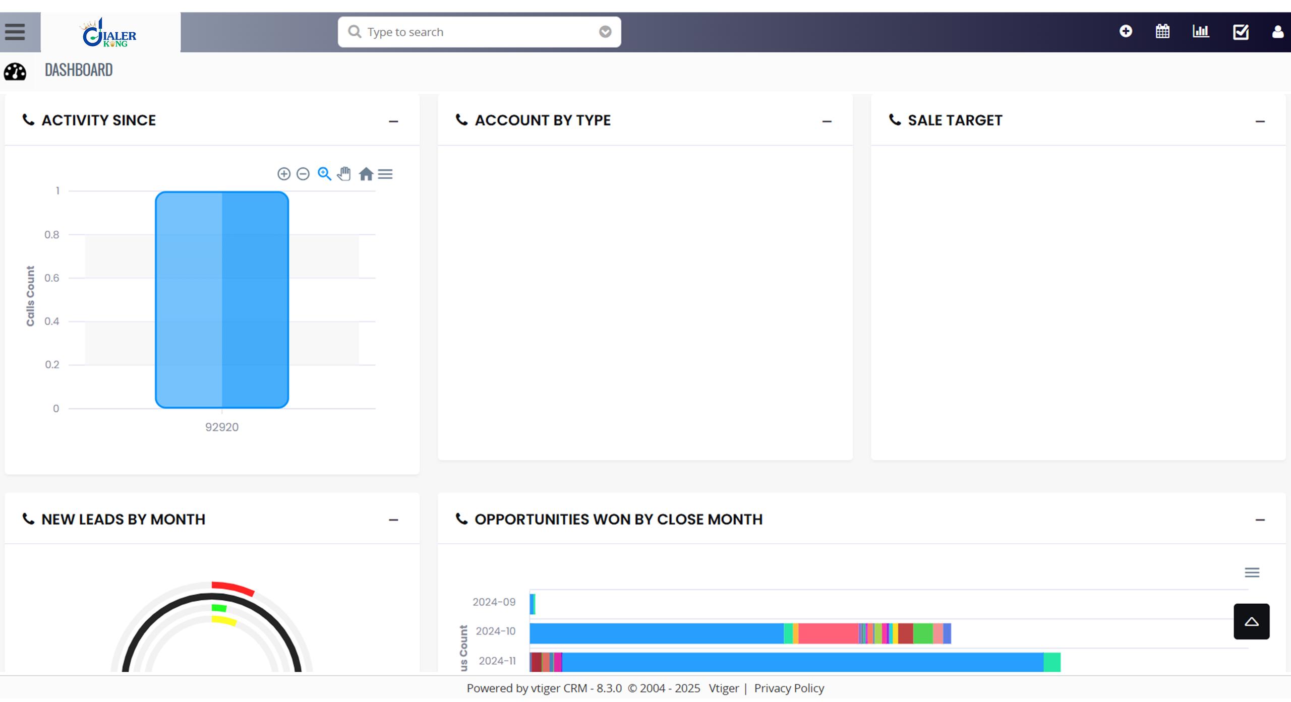Collapse the Account By Type widget
Screen dimensions: 1291x702
[x=827, y=121]
